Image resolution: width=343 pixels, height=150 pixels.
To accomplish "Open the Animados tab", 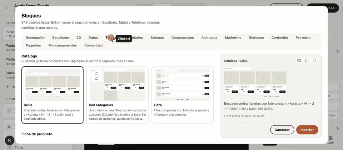I will [209, 37].
